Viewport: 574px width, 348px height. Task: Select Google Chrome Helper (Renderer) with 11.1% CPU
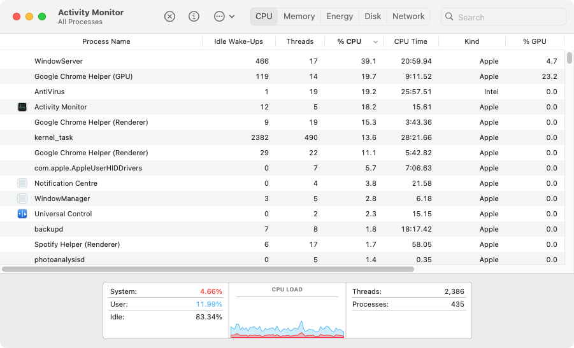point(282,153)
